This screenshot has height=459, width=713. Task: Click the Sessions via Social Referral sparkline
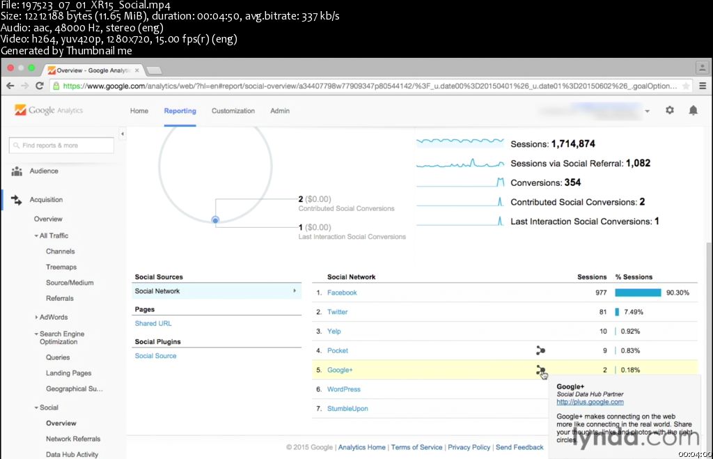click(460, 163)
